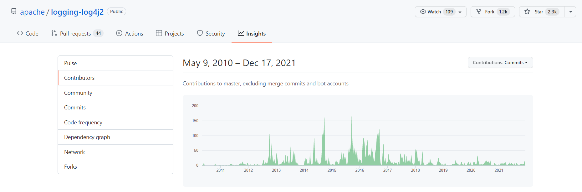
Task: Open the Watch notifications dropdown arrow
Action: [460, 12]
